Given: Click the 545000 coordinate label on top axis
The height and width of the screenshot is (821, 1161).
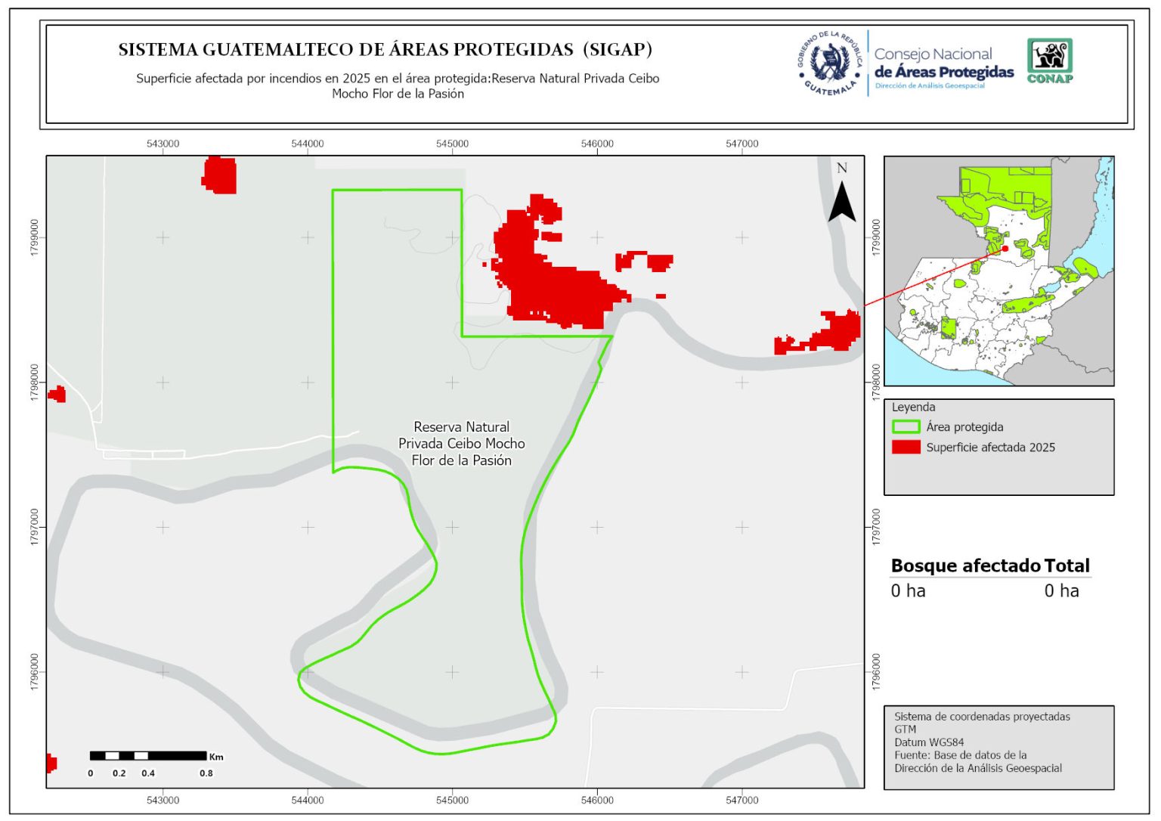Looking at the screenshot, I should [452, 144].
